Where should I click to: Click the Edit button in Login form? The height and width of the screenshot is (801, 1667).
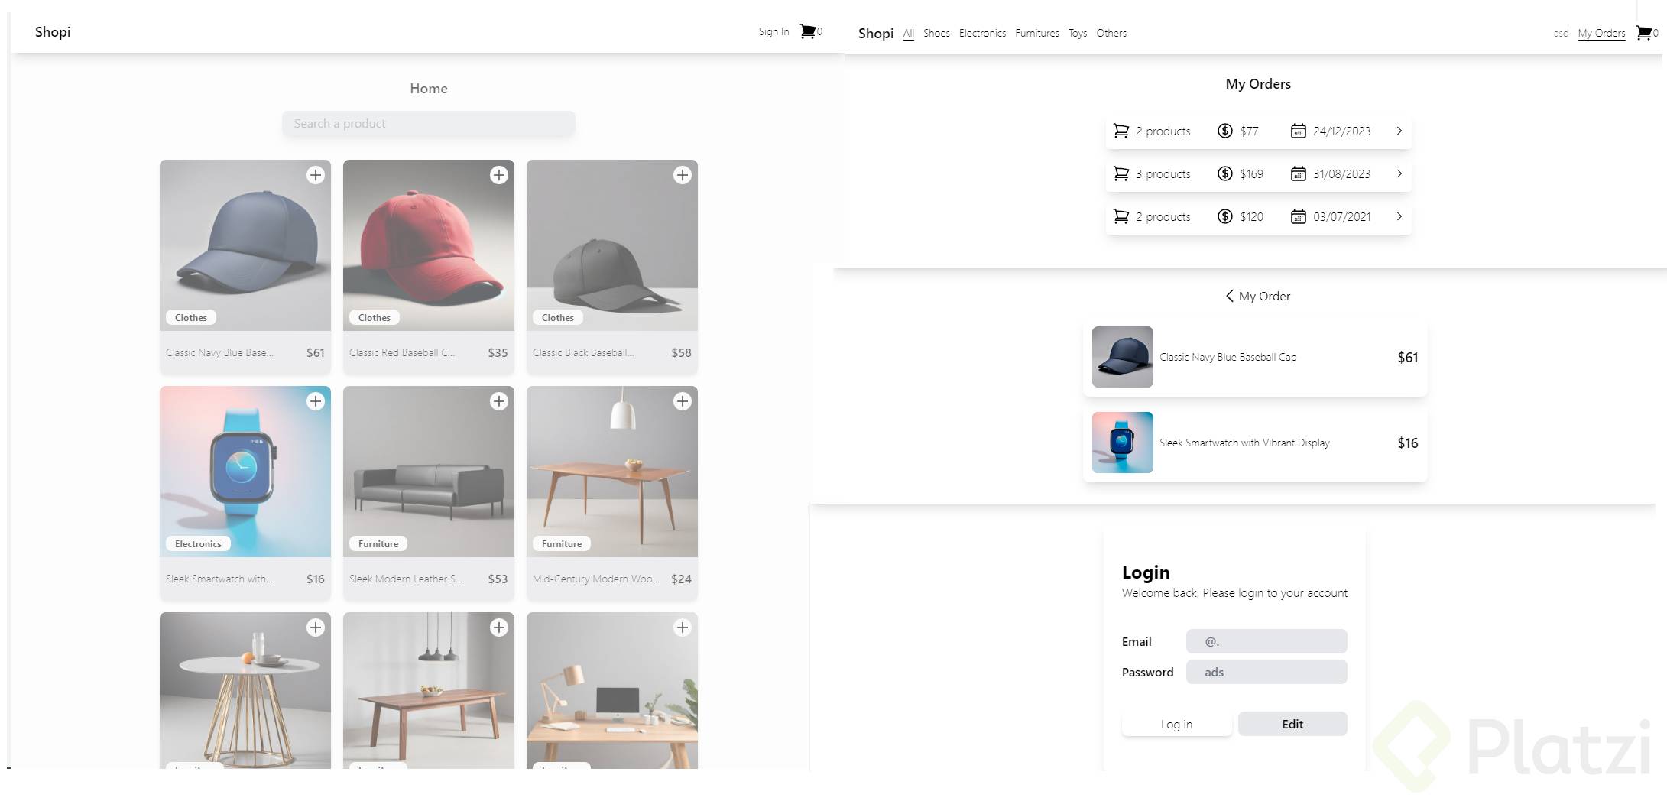click(x=1292, y=724)
